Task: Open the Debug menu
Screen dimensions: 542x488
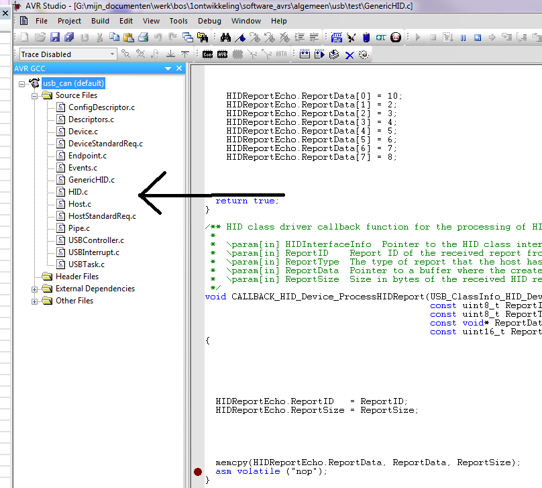Action: (x=209, y=21)
